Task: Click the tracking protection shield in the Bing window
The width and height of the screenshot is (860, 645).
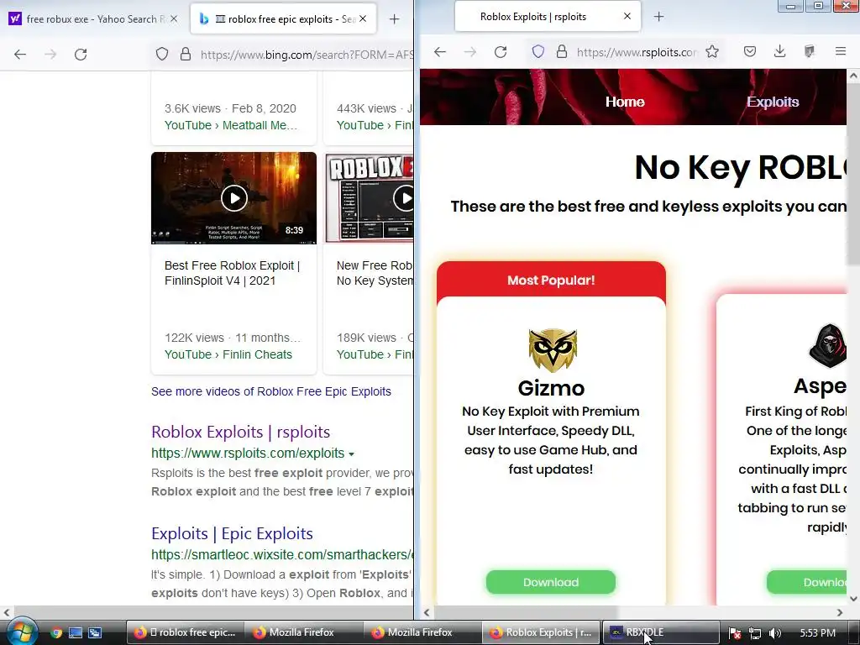Action: click(162, 55)
